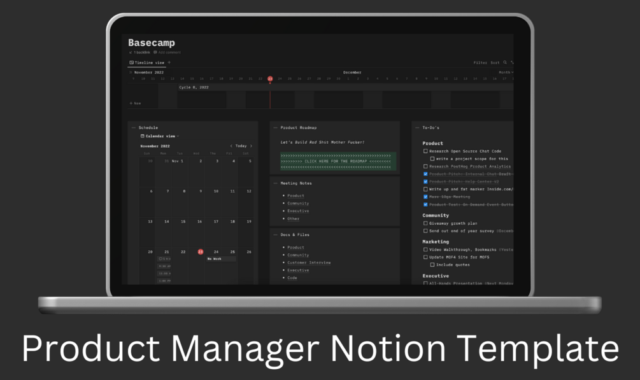Select the Calendar view icon in the Schedule panel
640x380 pixels.
(x=143, y=136)
